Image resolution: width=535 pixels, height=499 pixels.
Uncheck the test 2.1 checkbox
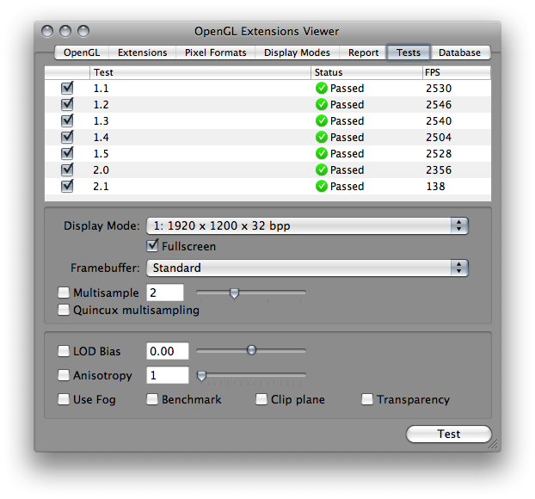67,187
